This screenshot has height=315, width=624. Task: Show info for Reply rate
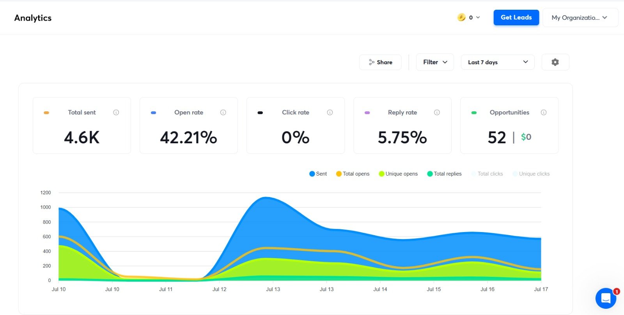click(437, 113)
